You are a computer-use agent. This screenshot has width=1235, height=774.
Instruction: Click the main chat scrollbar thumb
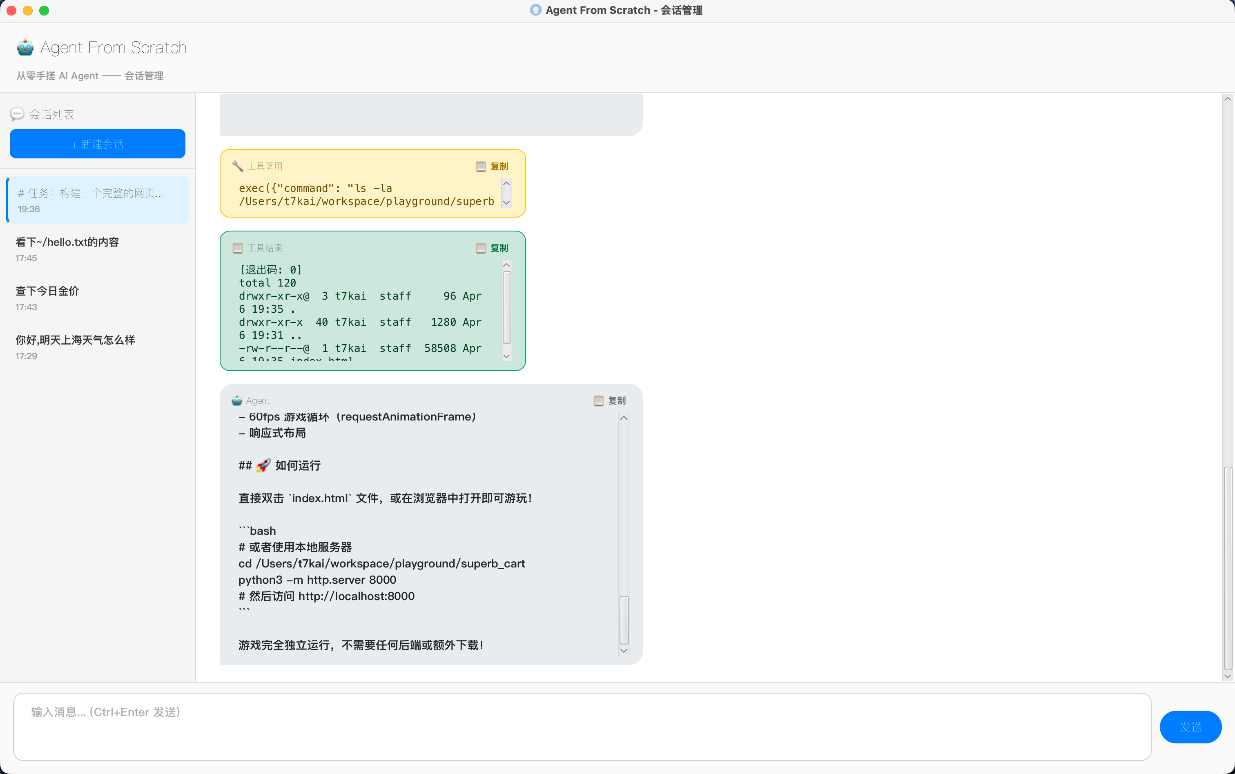click(x=1227, y=568)
